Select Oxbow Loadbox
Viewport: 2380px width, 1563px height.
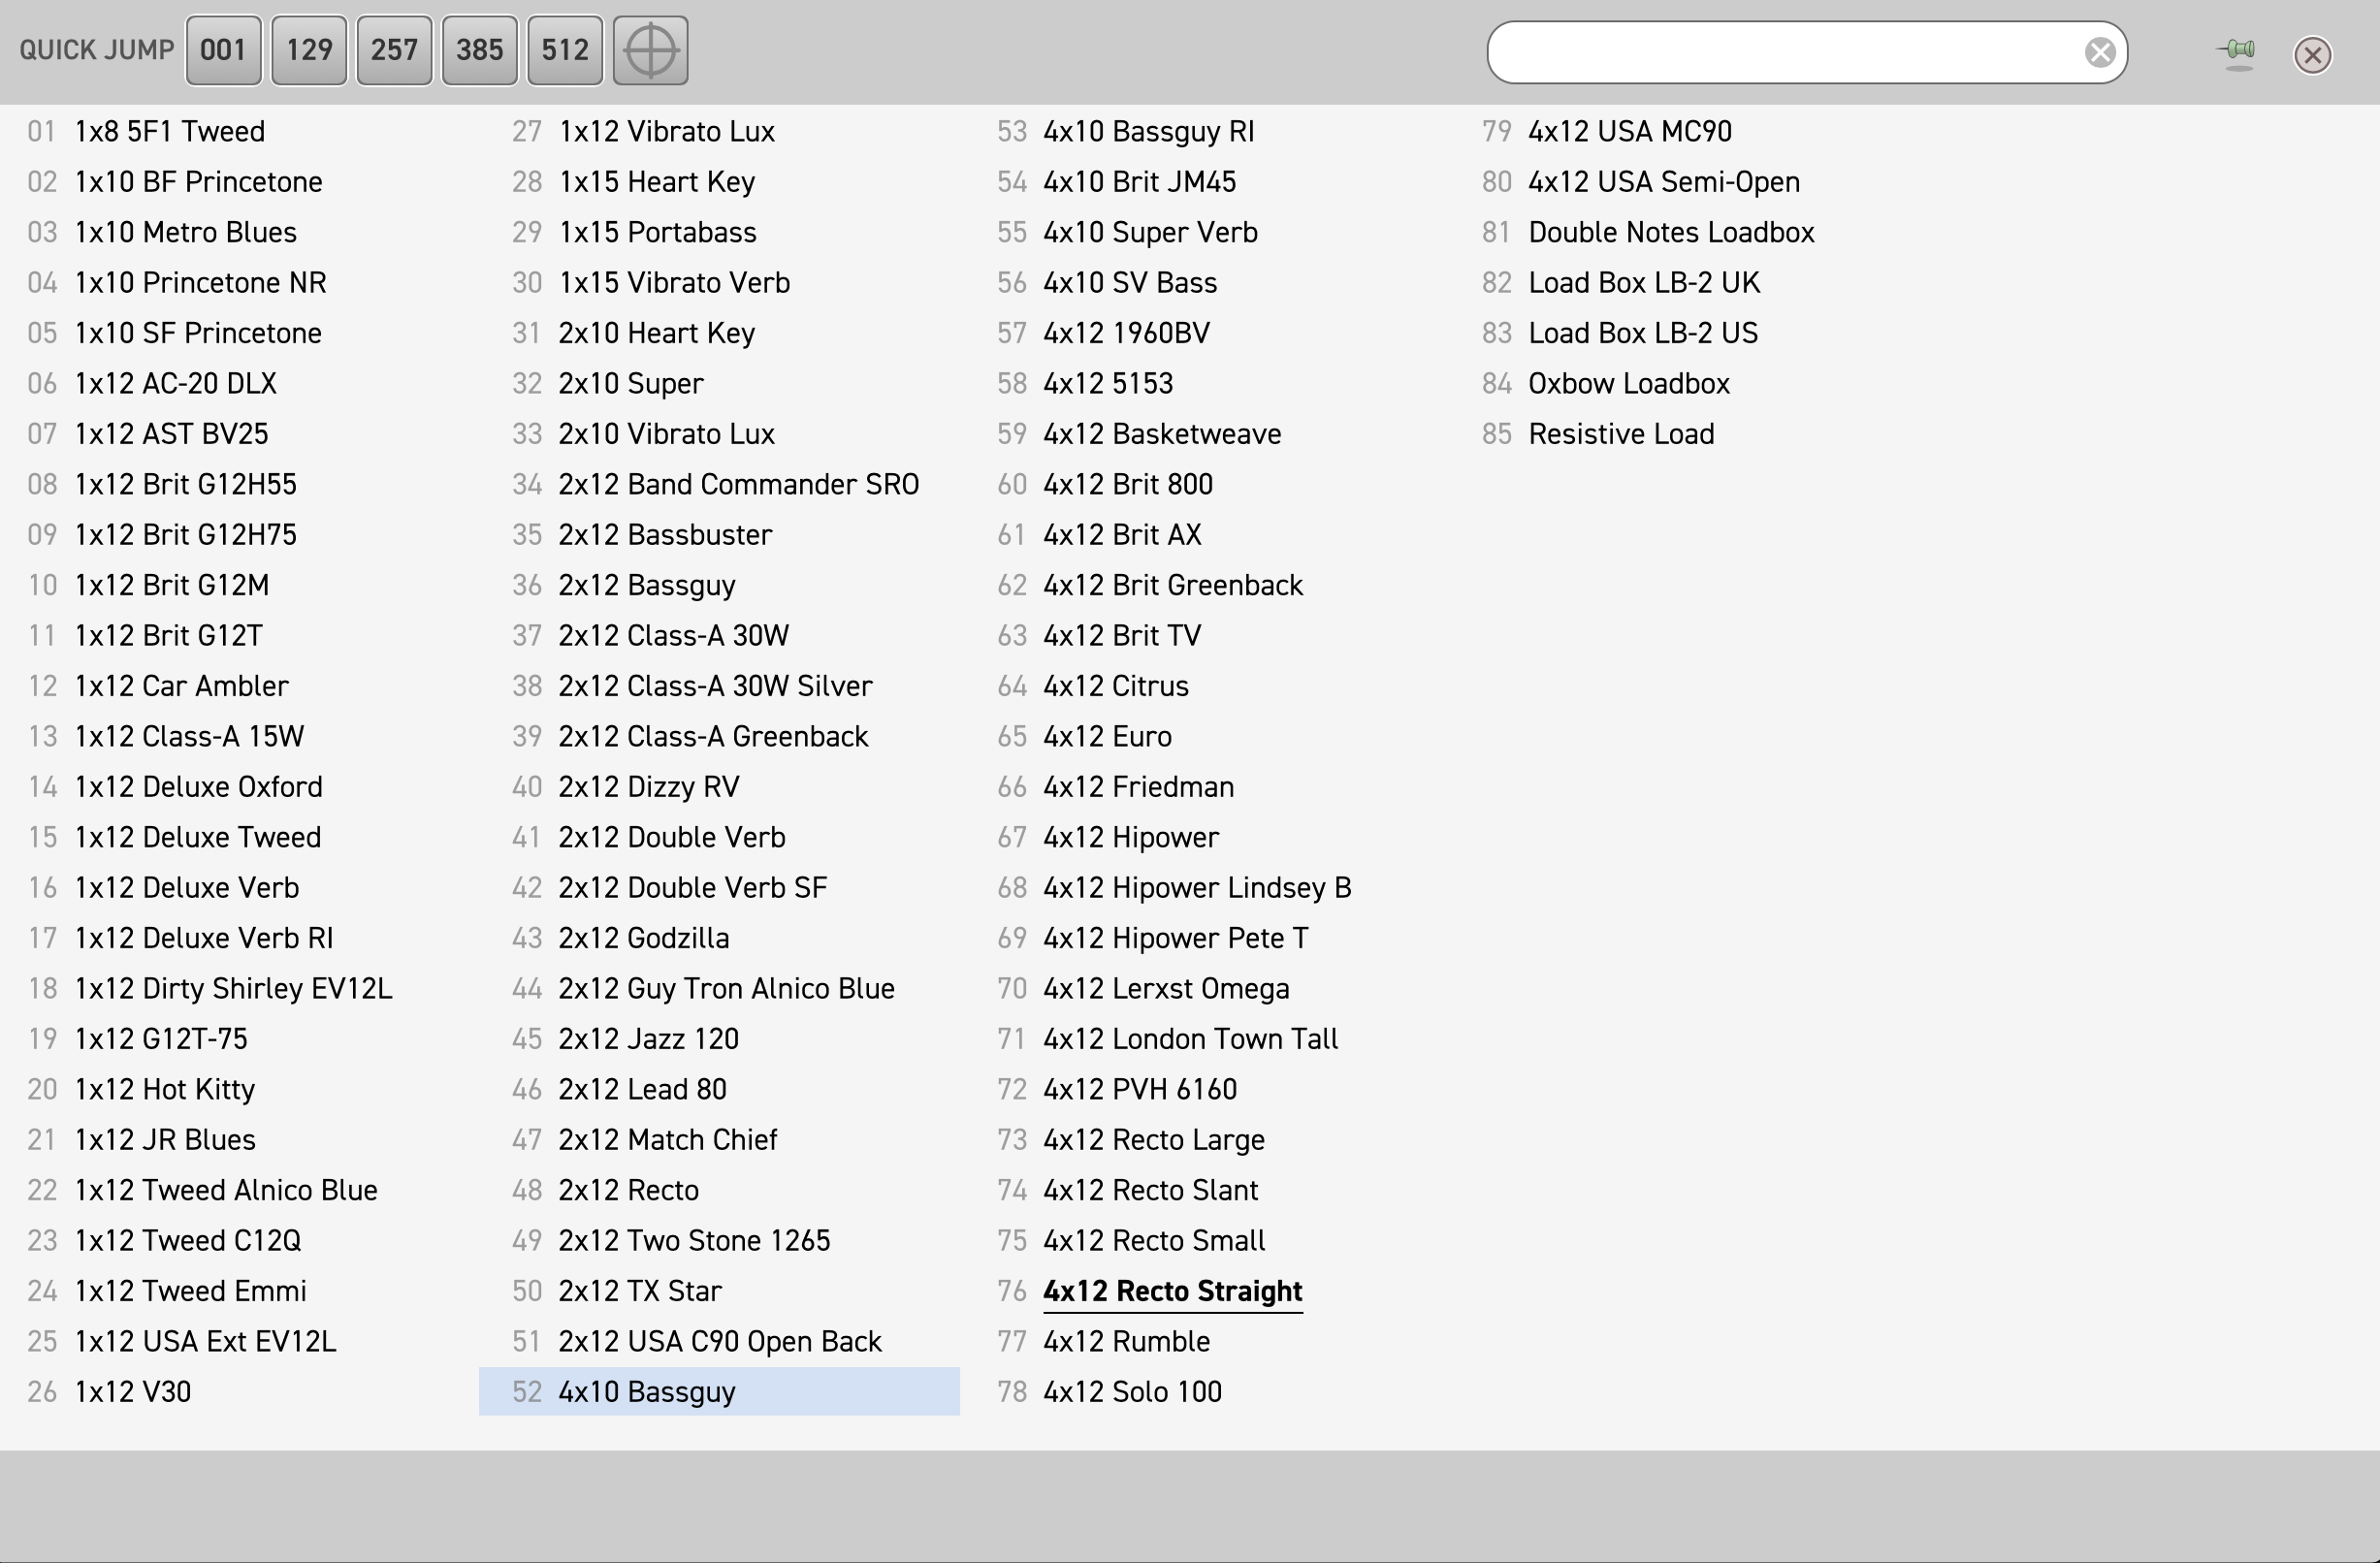click(1629, 383)
